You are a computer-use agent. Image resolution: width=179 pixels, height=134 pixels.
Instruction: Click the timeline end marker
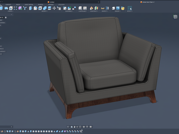[82, 131]
